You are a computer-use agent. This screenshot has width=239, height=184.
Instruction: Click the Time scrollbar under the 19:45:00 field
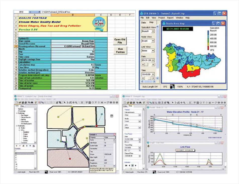click(149, 78)
